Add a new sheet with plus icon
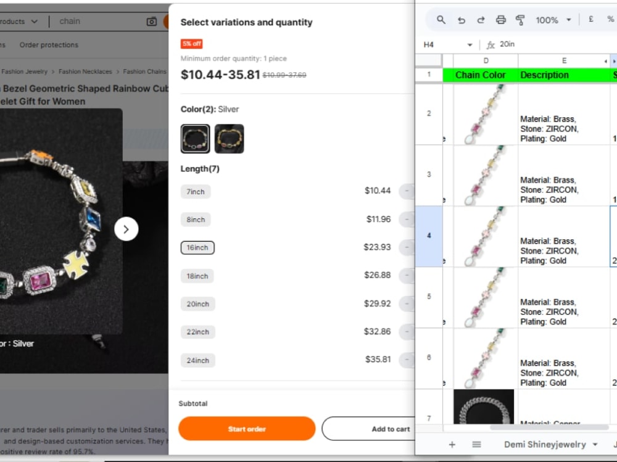Image resolution: width=617 pixels, height=462 pixels. [452, 445]
